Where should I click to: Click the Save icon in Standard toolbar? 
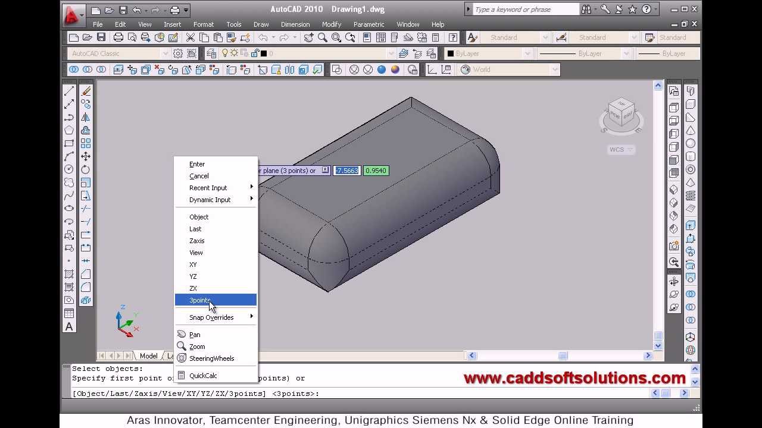[x=101, y=37]
